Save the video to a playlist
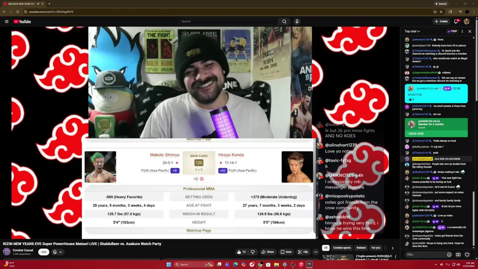 [286, 252]
